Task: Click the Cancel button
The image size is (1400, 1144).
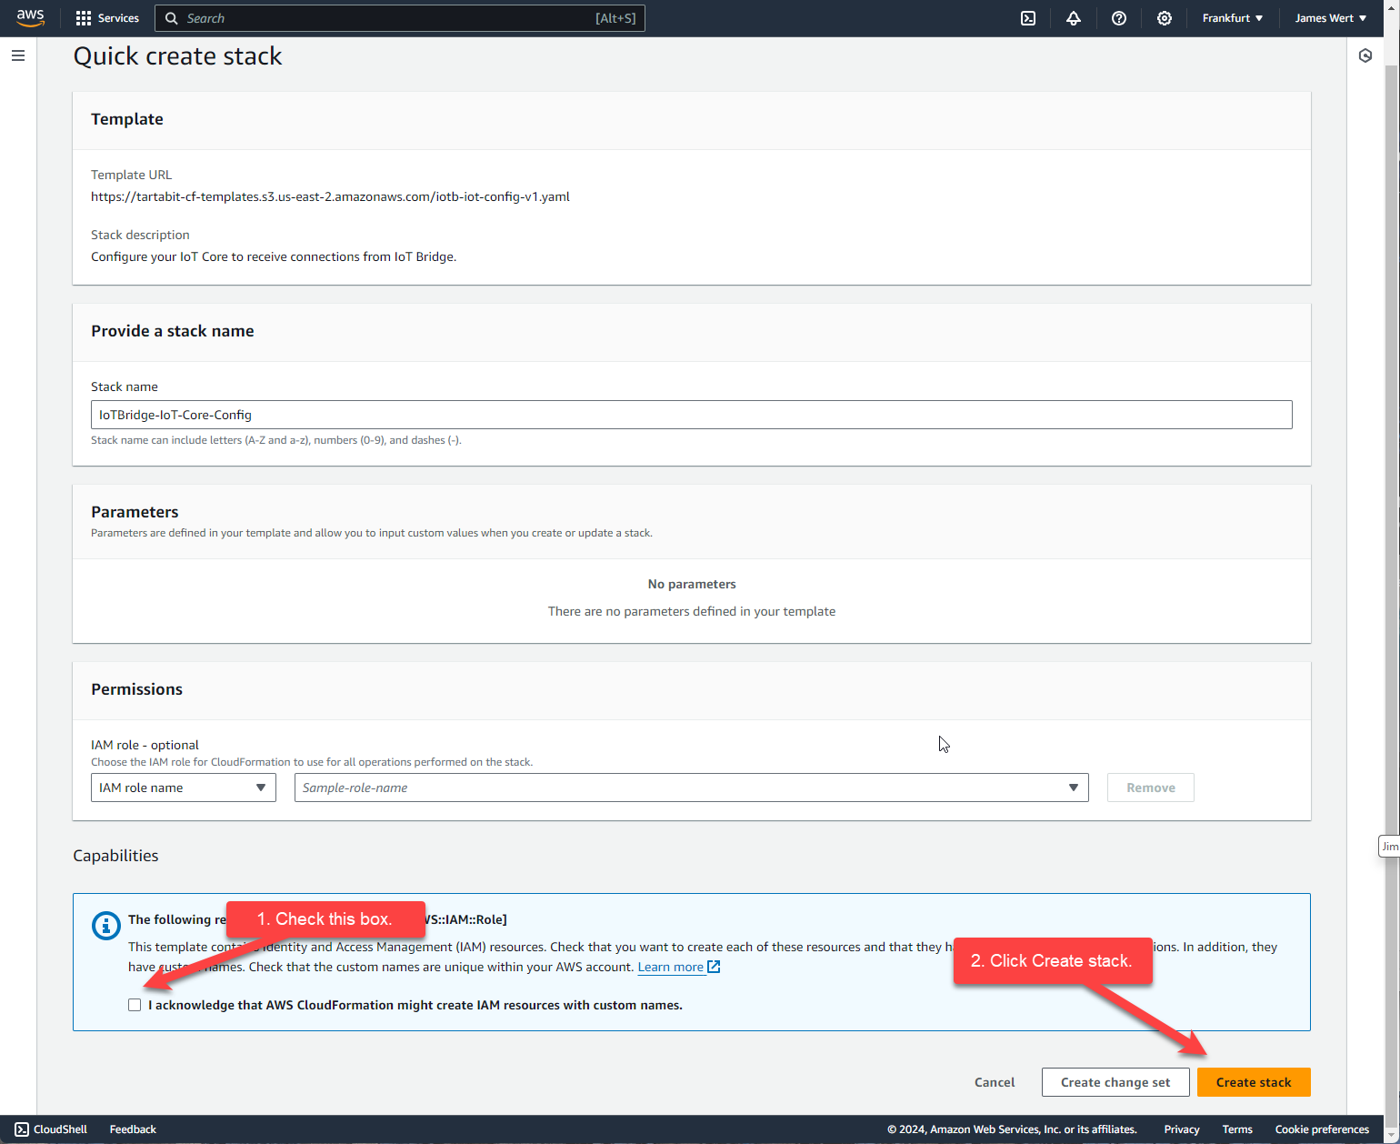Action: [x=995, y=1082]
